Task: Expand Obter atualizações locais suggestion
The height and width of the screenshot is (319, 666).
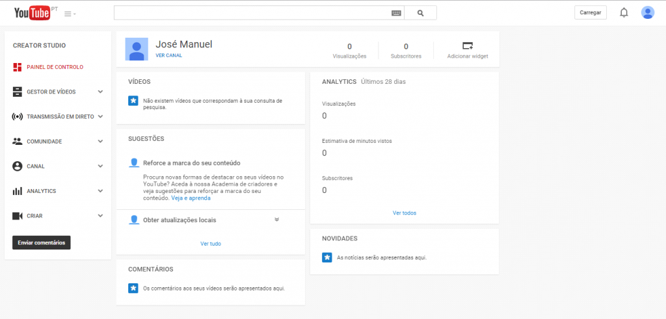Action: 276,220
